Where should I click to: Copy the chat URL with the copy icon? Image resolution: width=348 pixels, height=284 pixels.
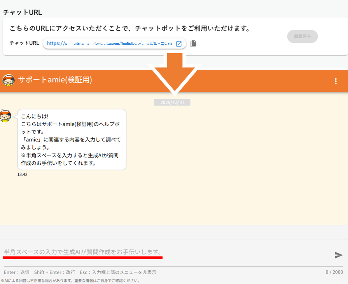[193, 44]
